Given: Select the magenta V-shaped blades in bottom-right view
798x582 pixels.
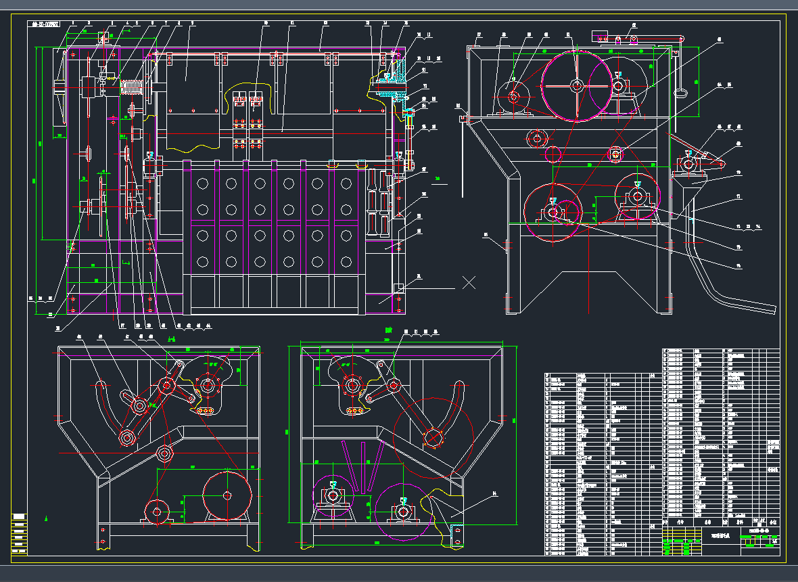Looking at the screenshot, I should [362, 466].
